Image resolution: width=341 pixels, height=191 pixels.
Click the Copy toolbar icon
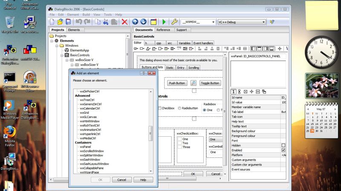point(98,22)
